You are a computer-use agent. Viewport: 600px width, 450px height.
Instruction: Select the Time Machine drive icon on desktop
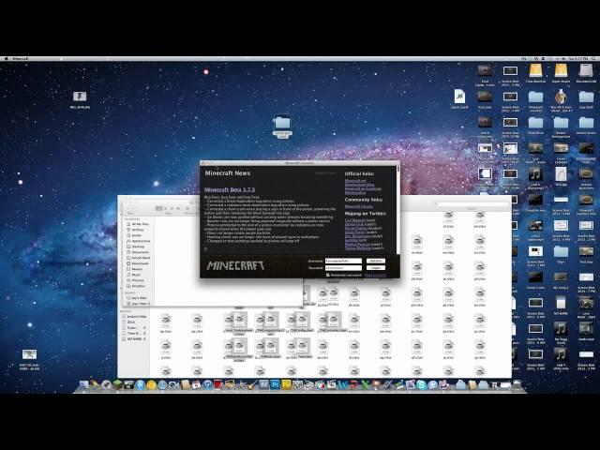click(535, 71)
